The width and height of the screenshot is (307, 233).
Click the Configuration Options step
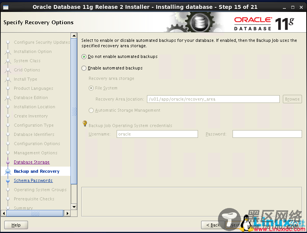37,144
